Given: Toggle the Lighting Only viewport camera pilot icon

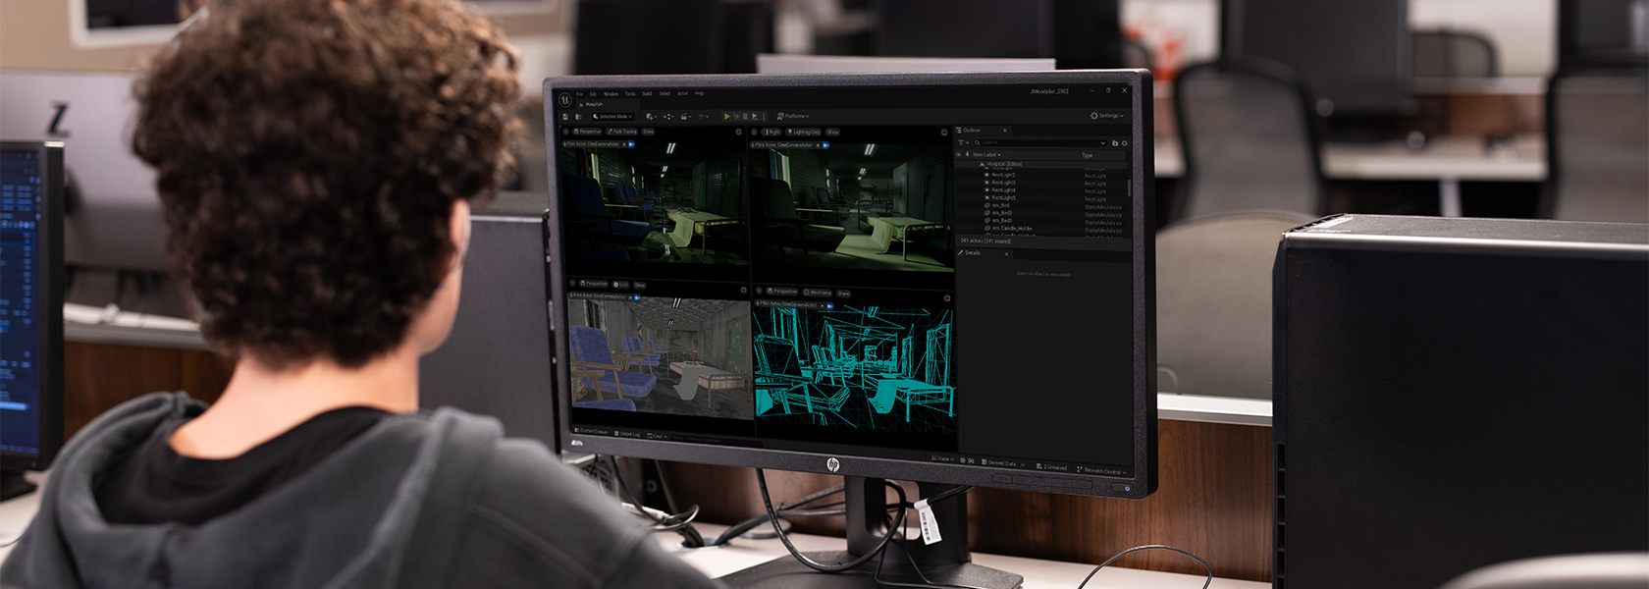Looking at the screenshot, I should pos(825,145).
